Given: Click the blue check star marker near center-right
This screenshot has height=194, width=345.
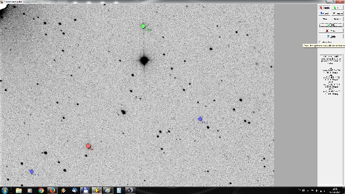Looking at the screenshot, I should pos(200,119).
